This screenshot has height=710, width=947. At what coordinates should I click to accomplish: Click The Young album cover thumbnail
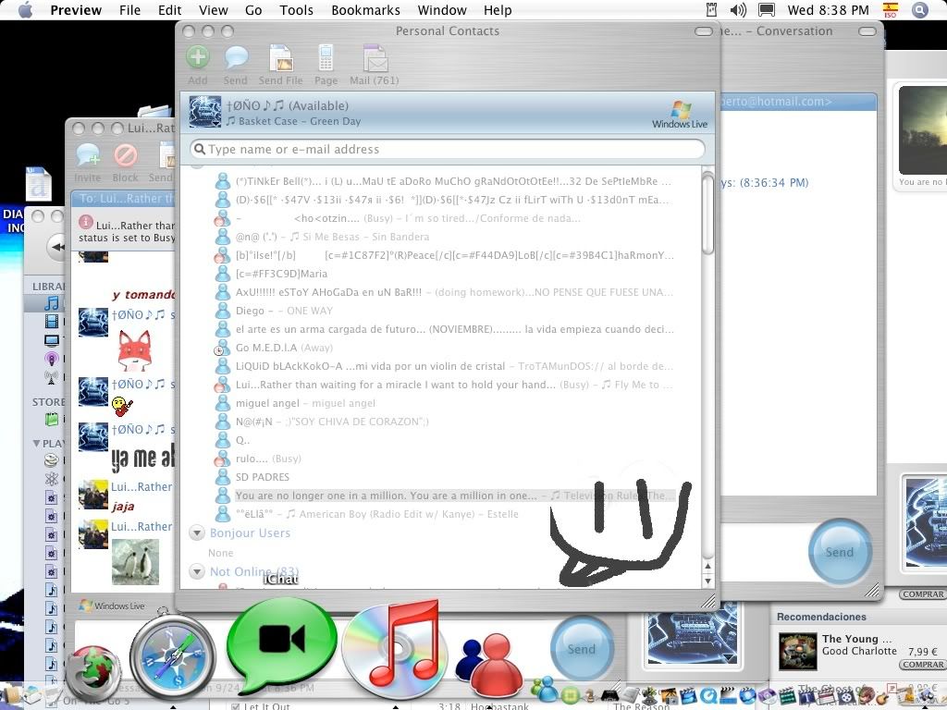(x=797, y=652)
